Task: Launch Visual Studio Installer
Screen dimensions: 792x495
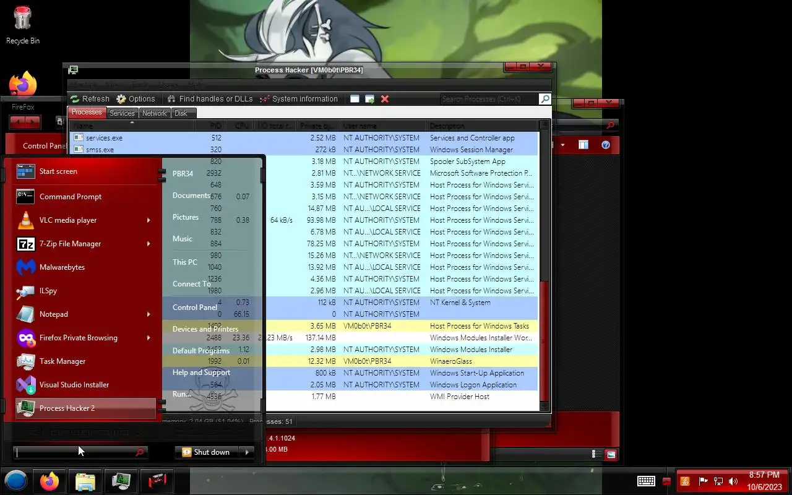Action: click(86, 385)
